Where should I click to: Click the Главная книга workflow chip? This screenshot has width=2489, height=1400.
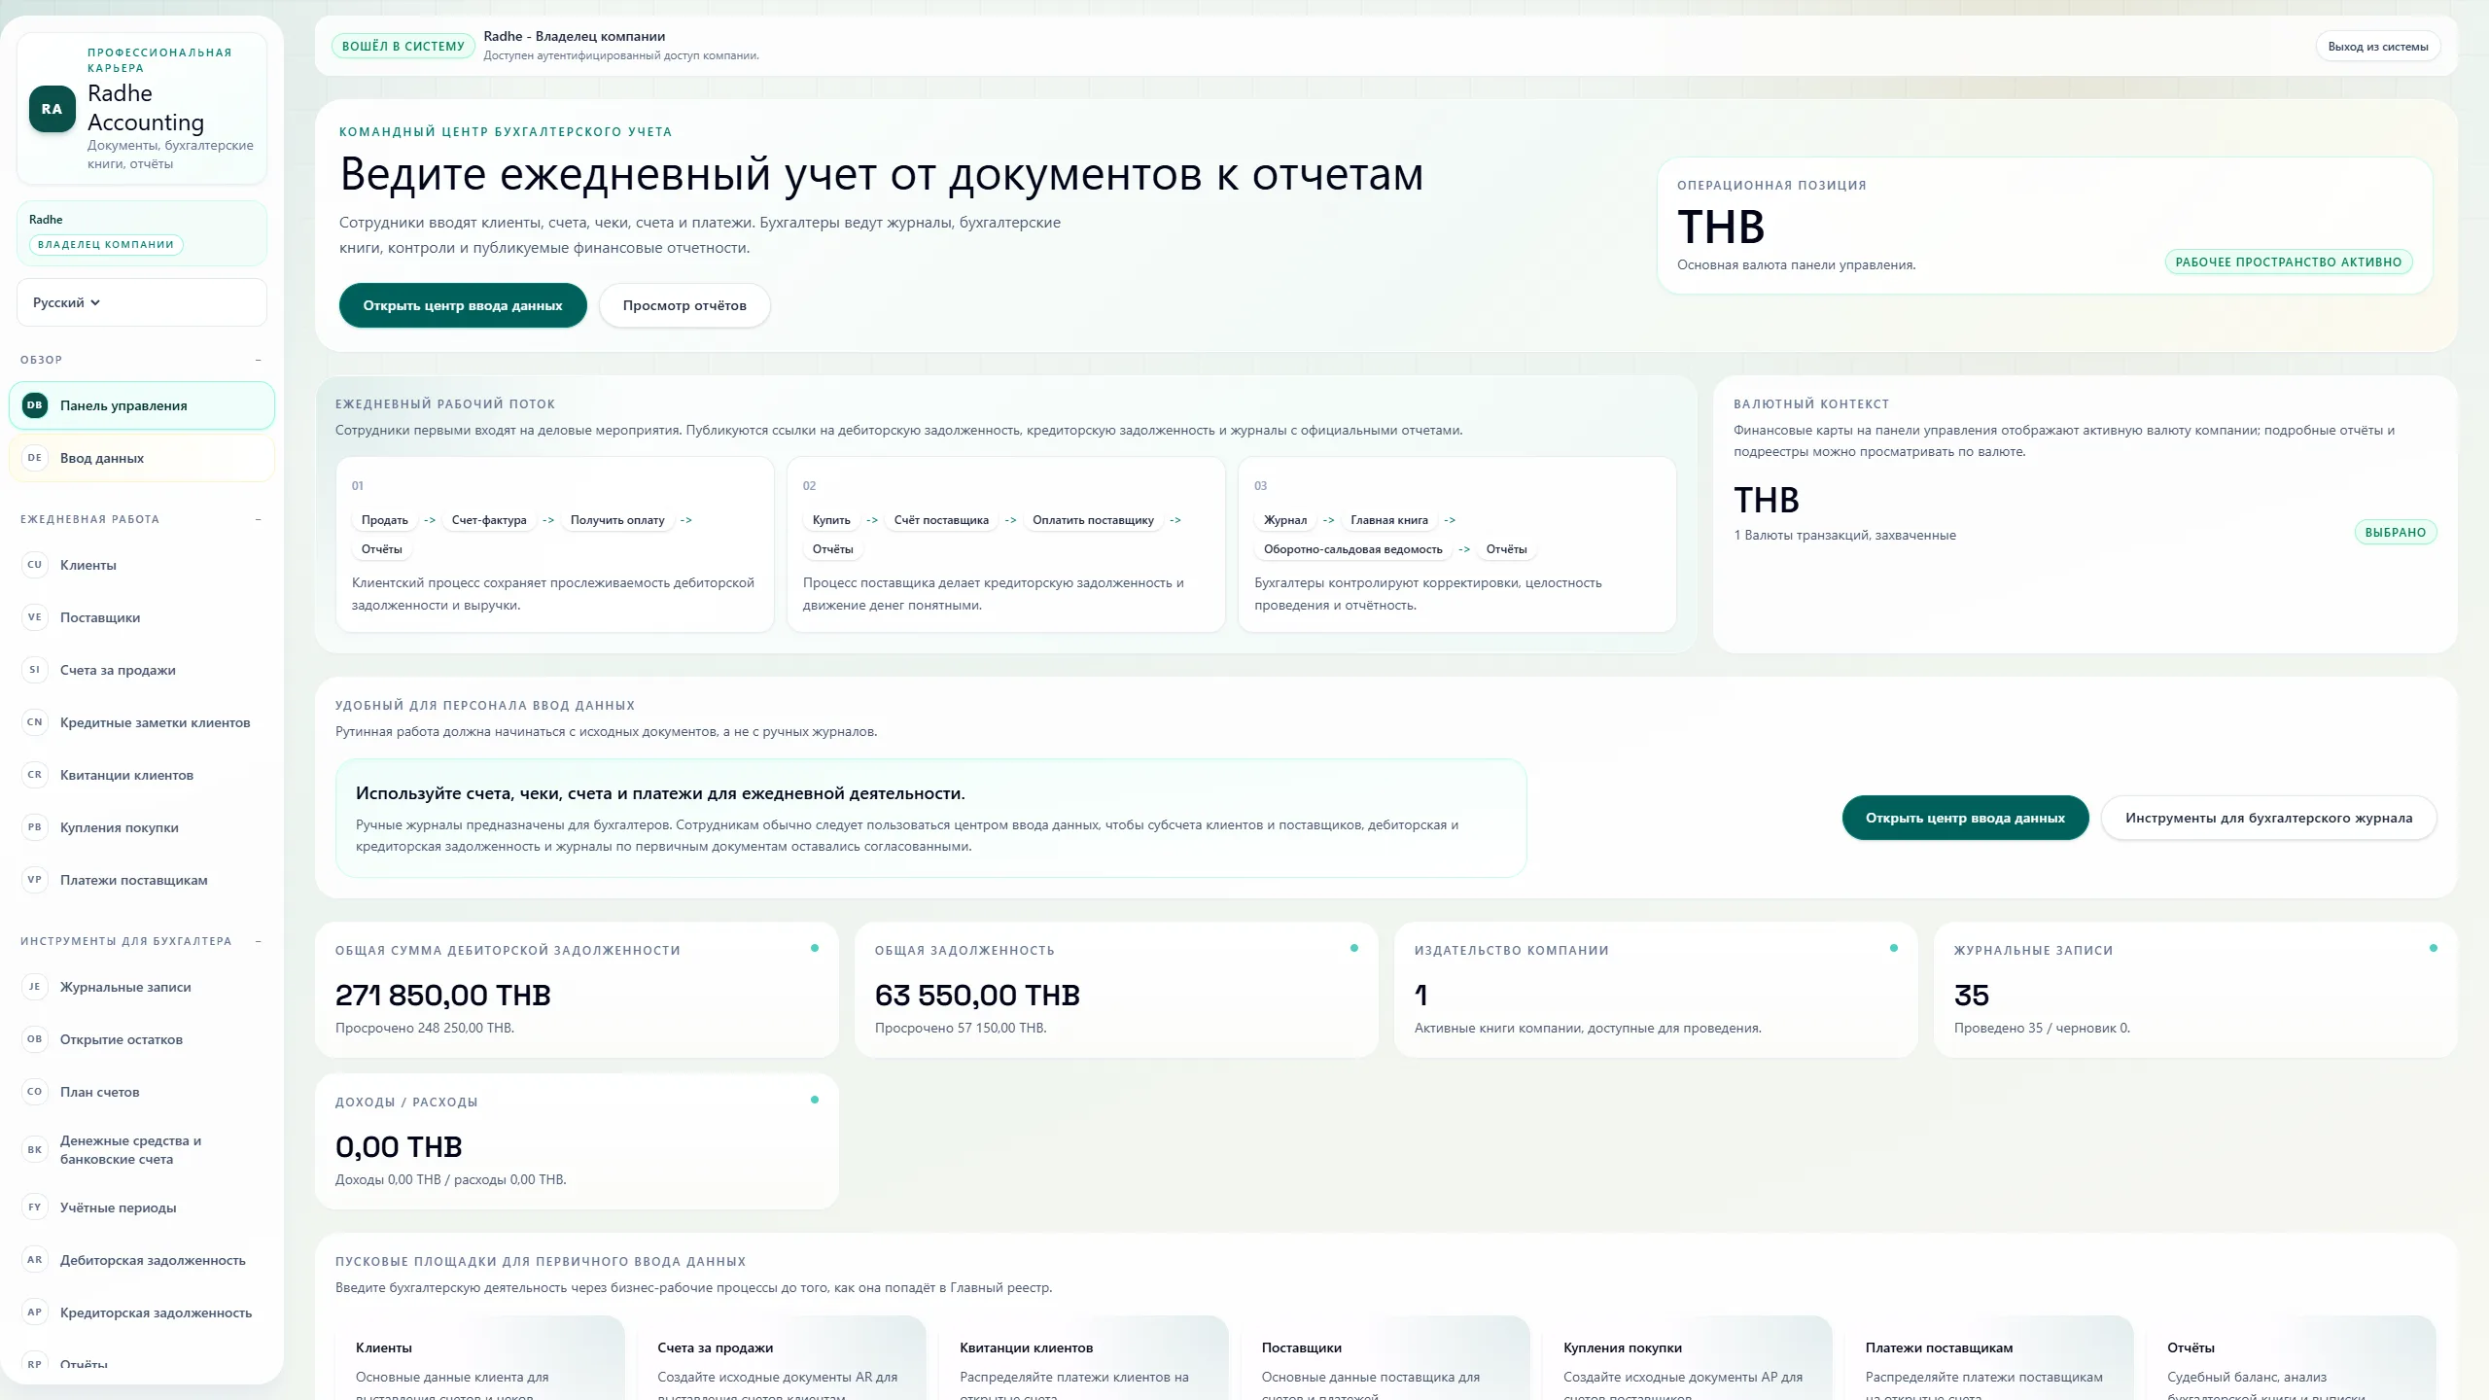pyautogui.click(x=1389, y=520)
